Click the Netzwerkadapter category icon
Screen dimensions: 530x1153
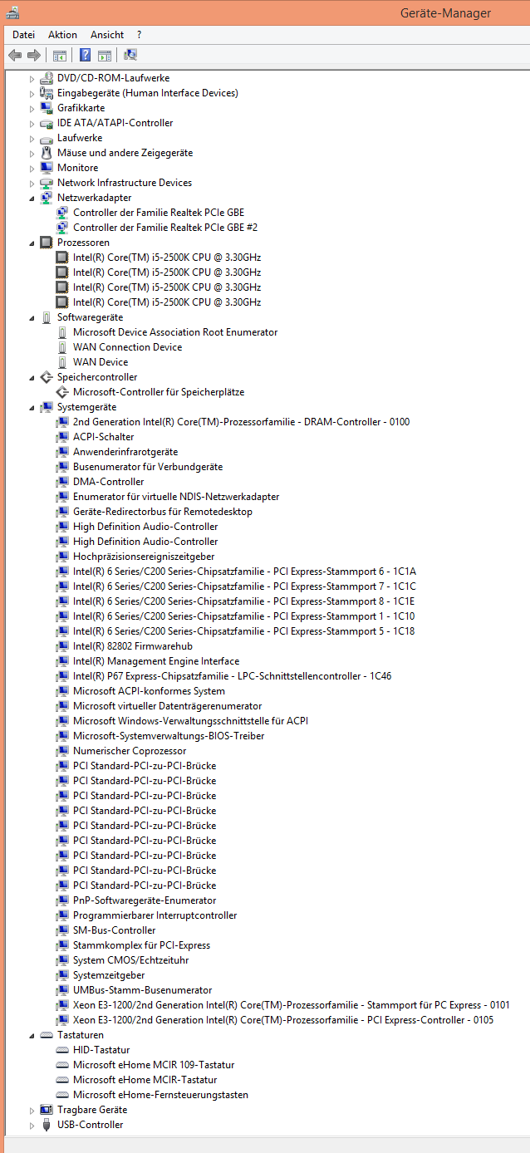tap(47, 198)
